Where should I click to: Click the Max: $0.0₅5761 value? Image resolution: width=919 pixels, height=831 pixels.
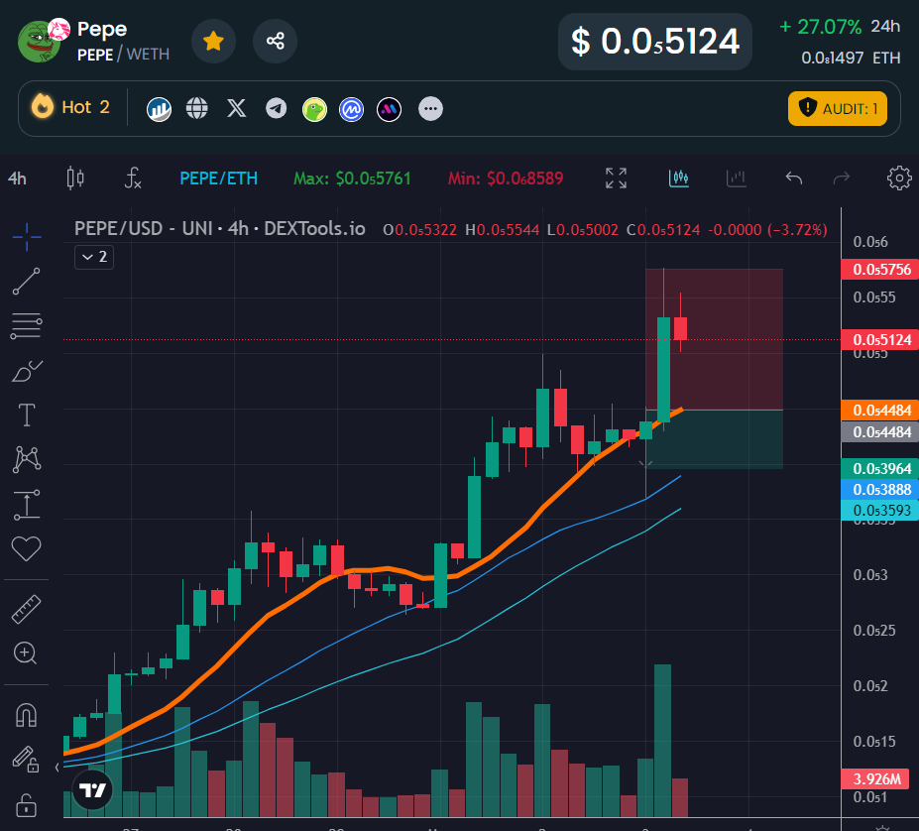point(352,178)
